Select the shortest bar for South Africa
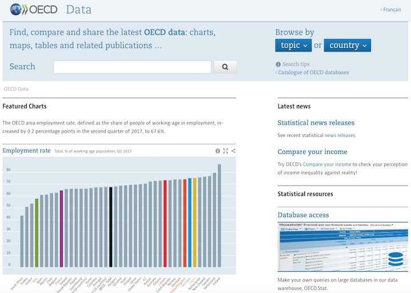The image size is (411, 293). (22, 242)
